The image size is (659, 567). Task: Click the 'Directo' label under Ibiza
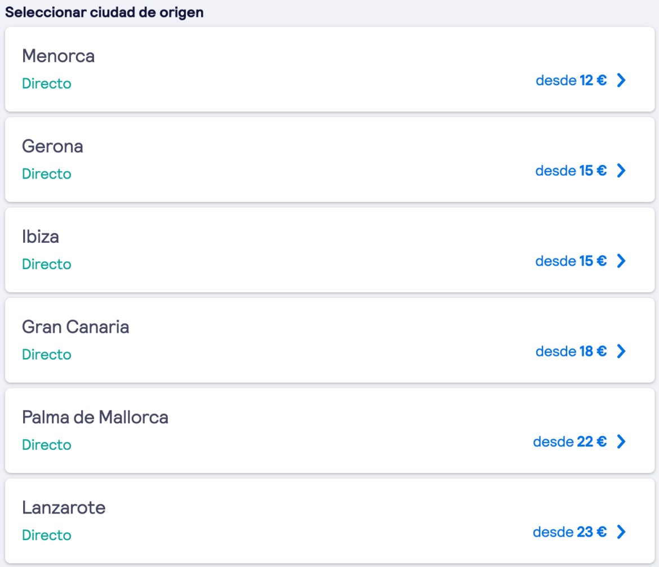pyautogui.click(x=47, y=264)
